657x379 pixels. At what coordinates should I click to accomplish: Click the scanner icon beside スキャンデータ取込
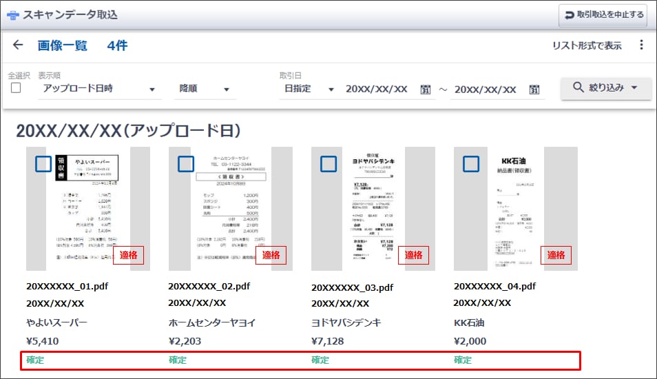pyautogui.click(x=12, y=15)
